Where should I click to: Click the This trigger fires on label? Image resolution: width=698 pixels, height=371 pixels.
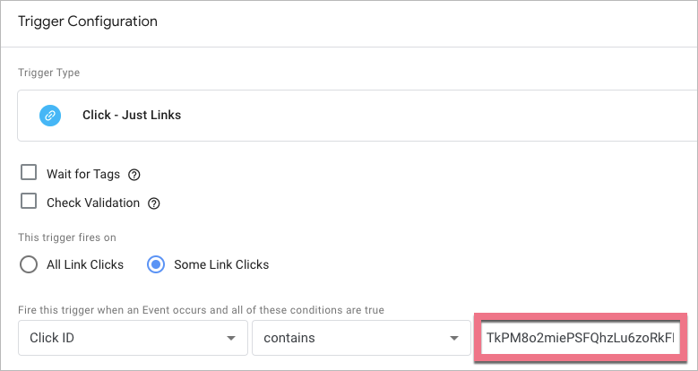[67, 237]
